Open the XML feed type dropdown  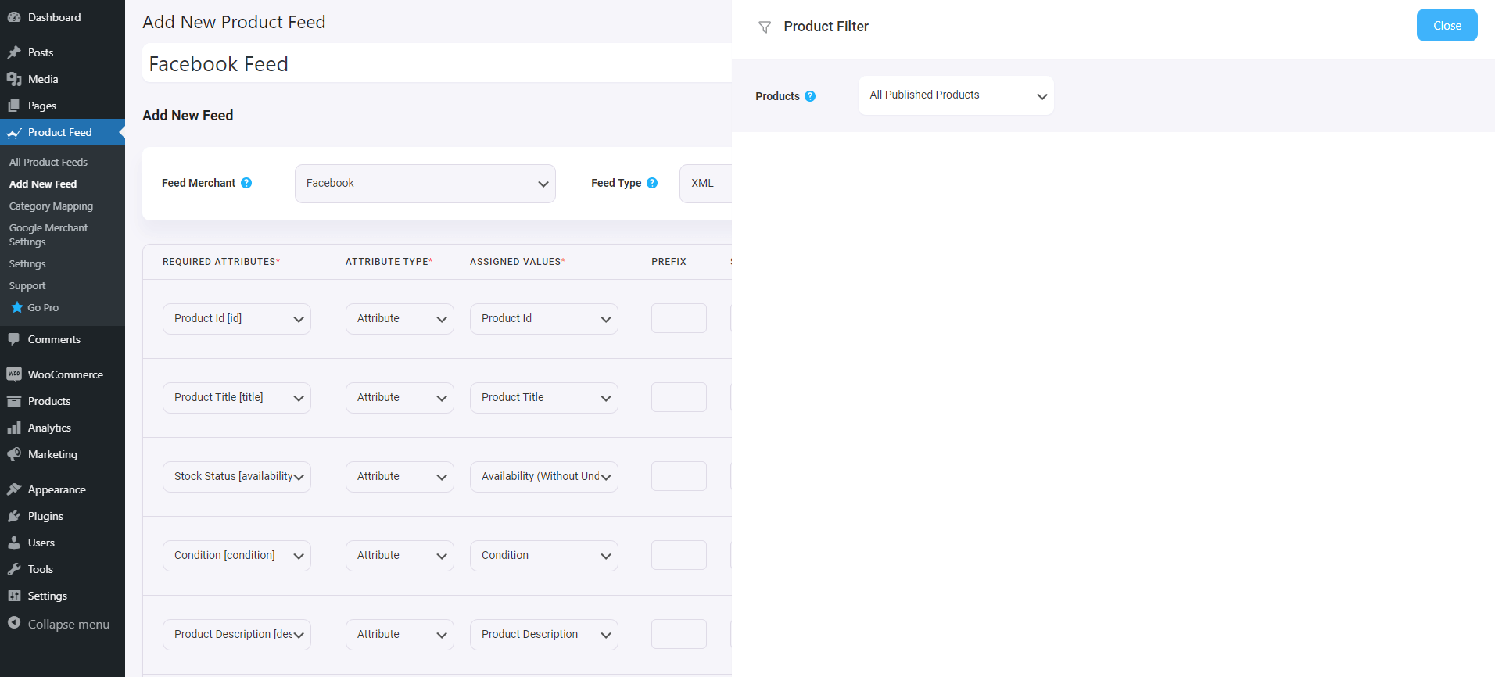[706, 184]
